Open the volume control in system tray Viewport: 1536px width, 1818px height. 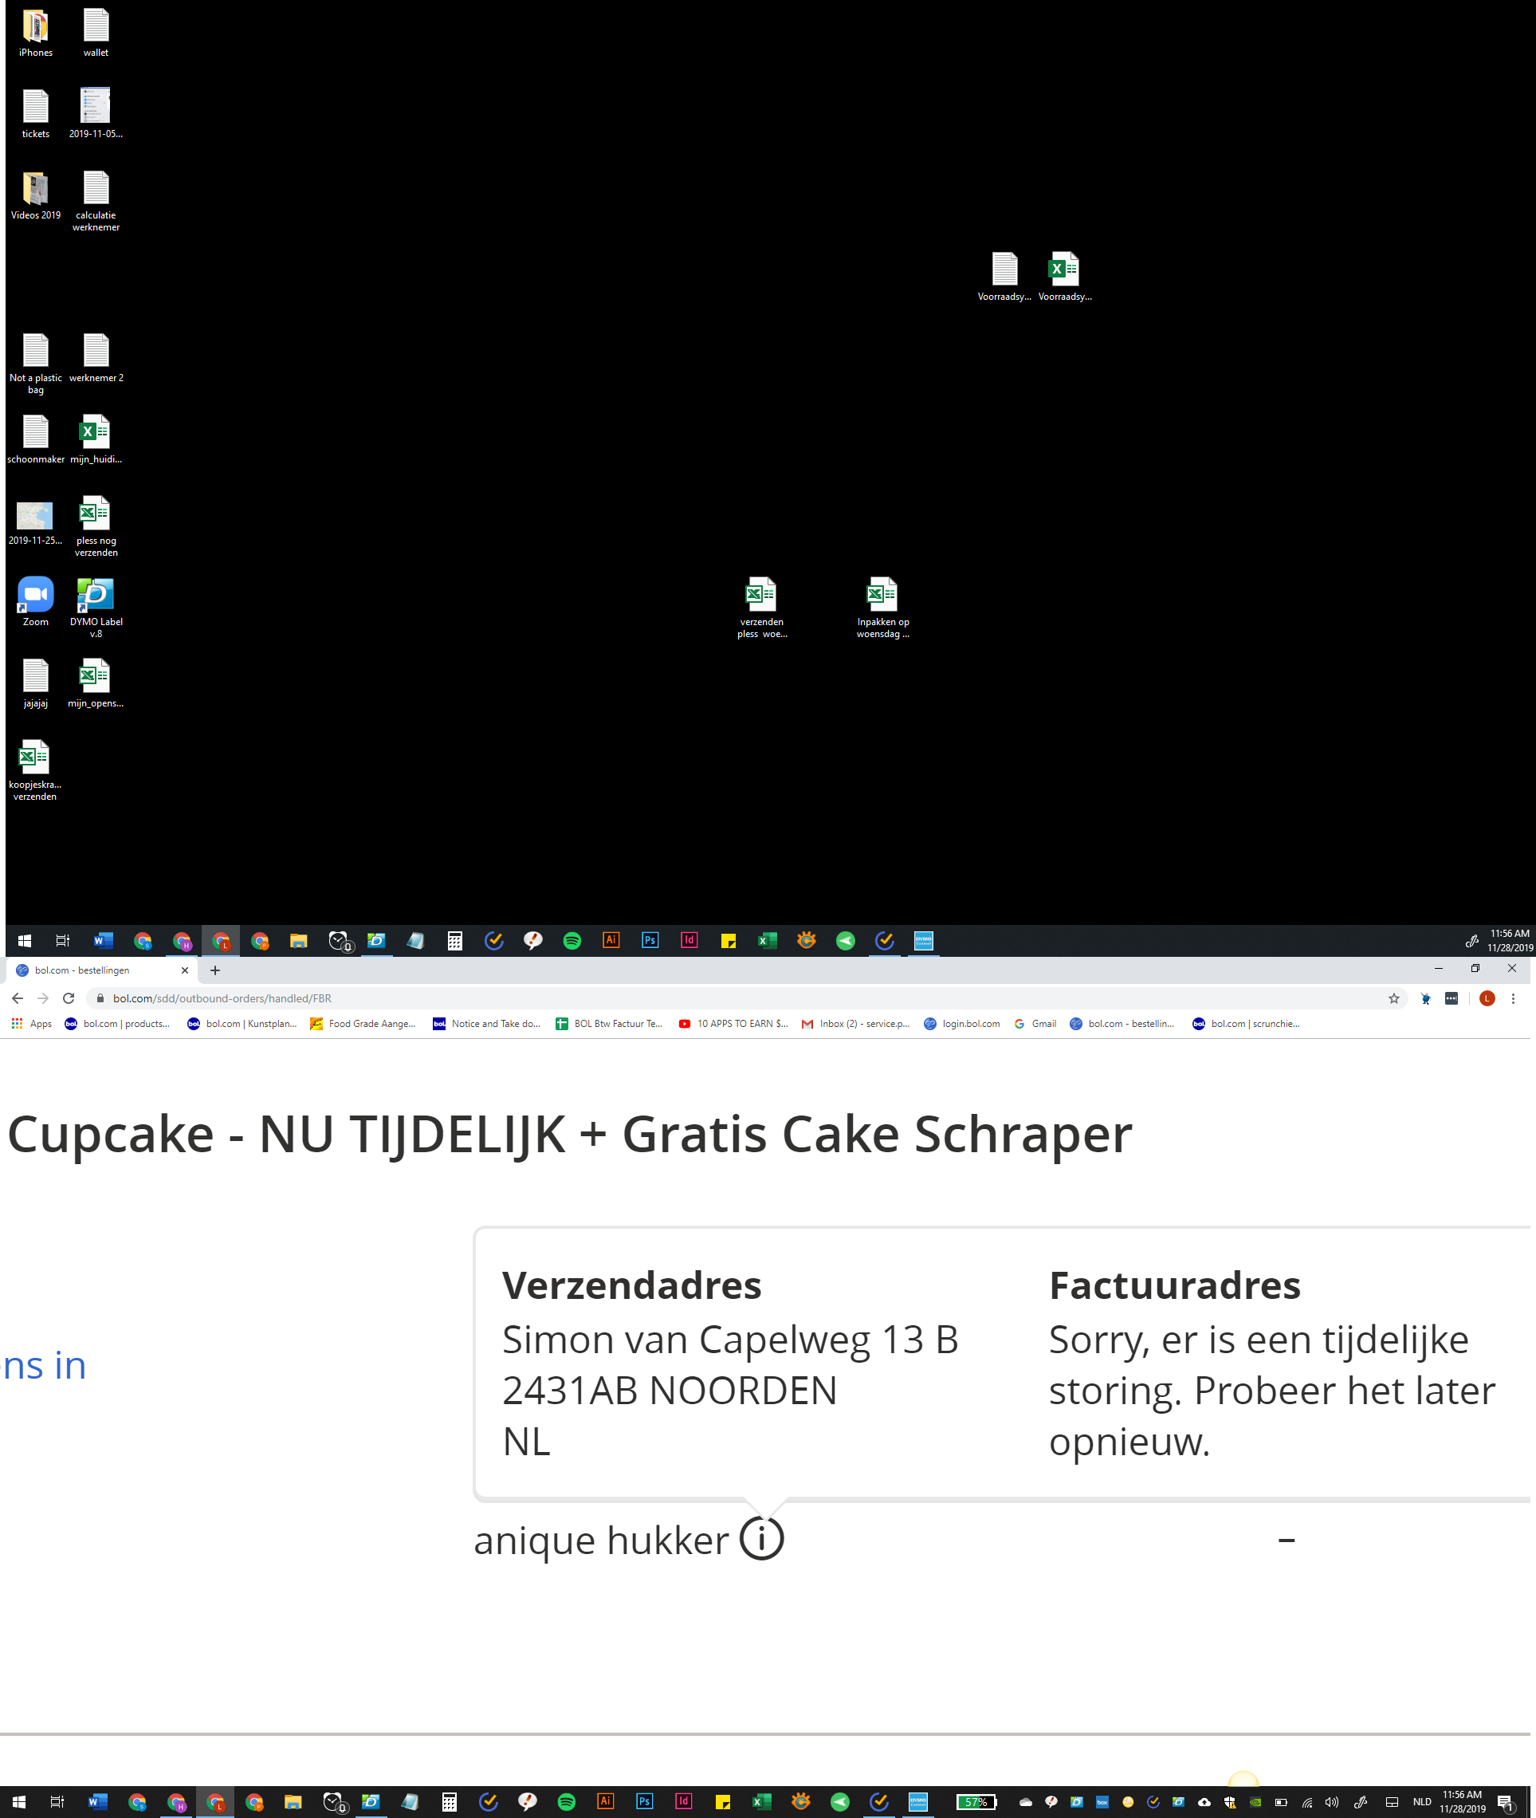(x=1331, y=1802)
